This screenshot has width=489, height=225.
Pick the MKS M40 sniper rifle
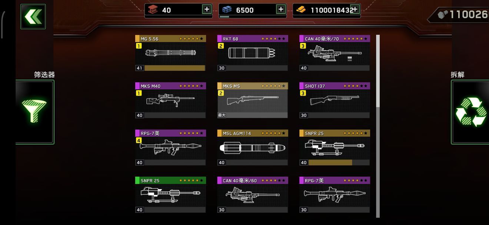170,100
